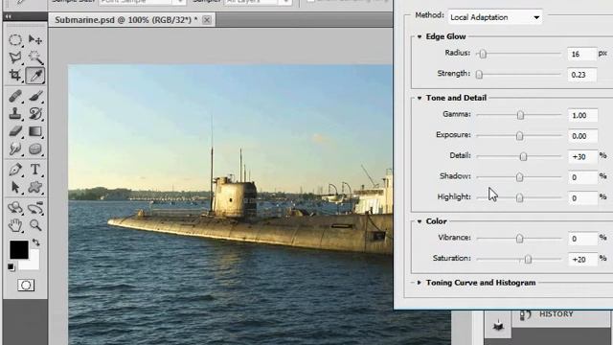Click the Shadow slider handle
613x345 pixels.
pos(519,177)
